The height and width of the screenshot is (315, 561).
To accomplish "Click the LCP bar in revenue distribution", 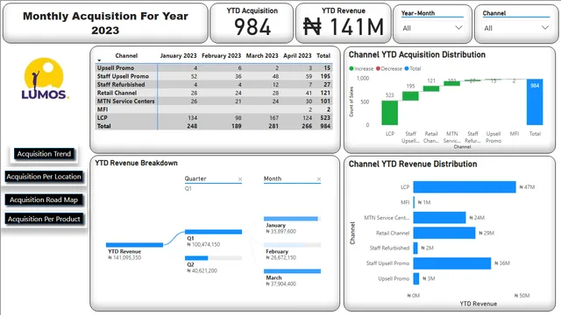I will [x=465, y=186].
